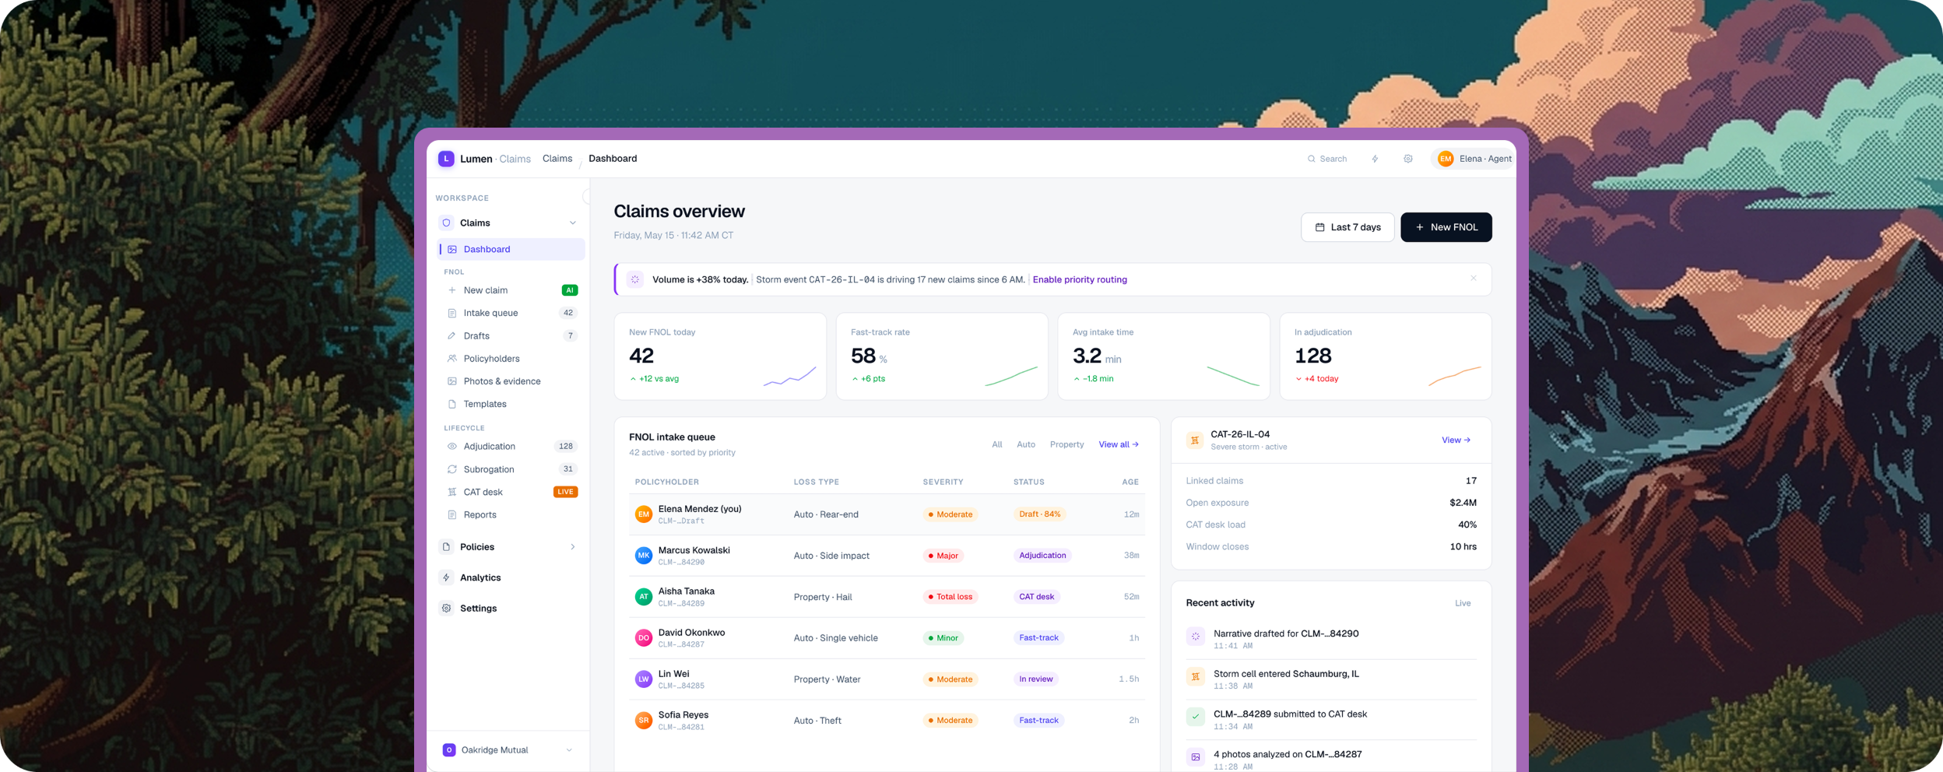This screenshot has height=772, width=1943.
Task: Click the Avg intake time card
Action: [1164, 356]
